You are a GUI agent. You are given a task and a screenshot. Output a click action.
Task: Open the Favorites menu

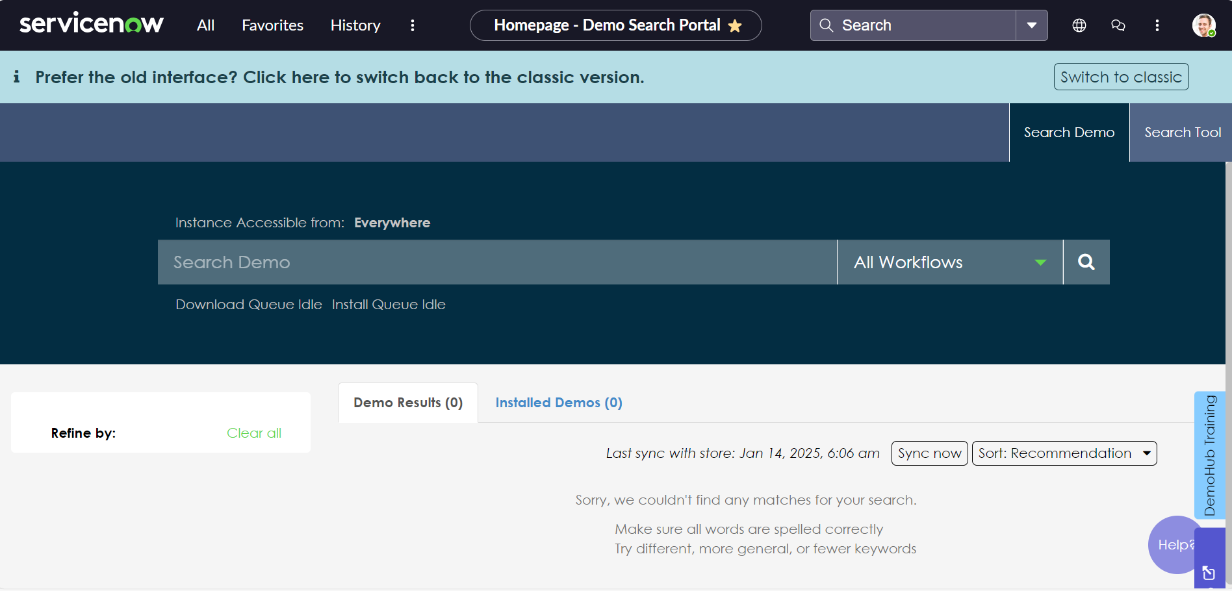point(272,25)
